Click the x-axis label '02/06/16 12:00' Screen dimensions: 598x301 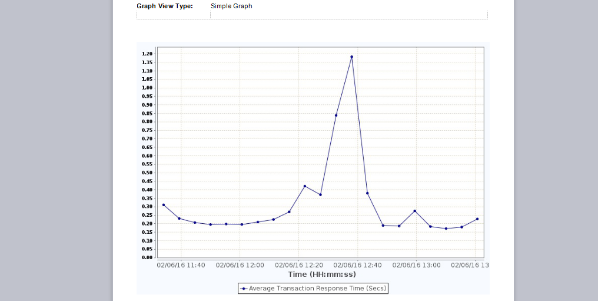click(240, 265)
